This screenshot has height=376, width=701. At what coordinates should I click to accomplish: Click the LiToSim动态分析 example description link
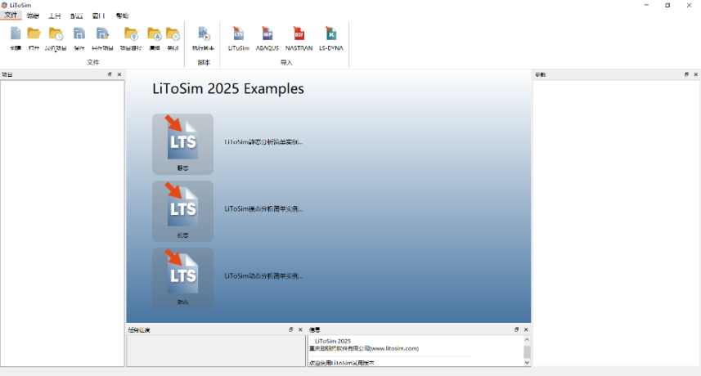coord(263,276)
